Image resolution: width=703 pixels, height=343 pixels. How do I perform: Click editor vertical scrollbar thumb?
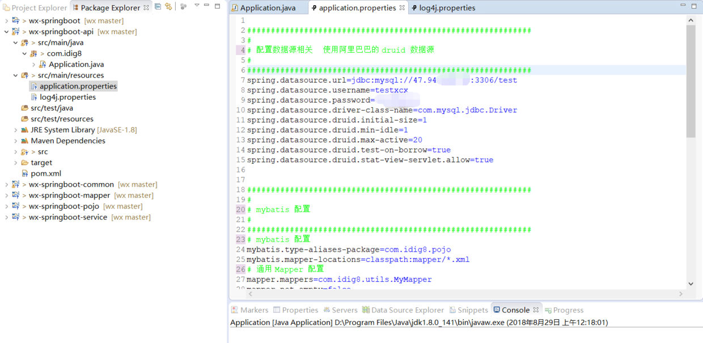point(691,81)
